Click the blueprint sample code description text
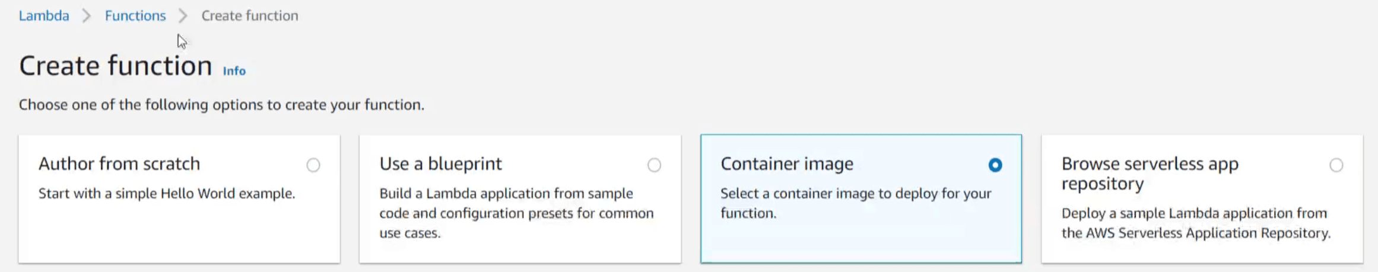This screenshot has width=1378, height=272. pos(516,213)
